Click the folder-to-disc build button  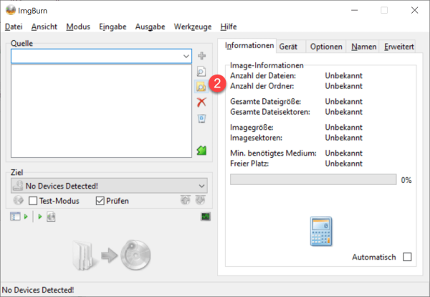112,255
